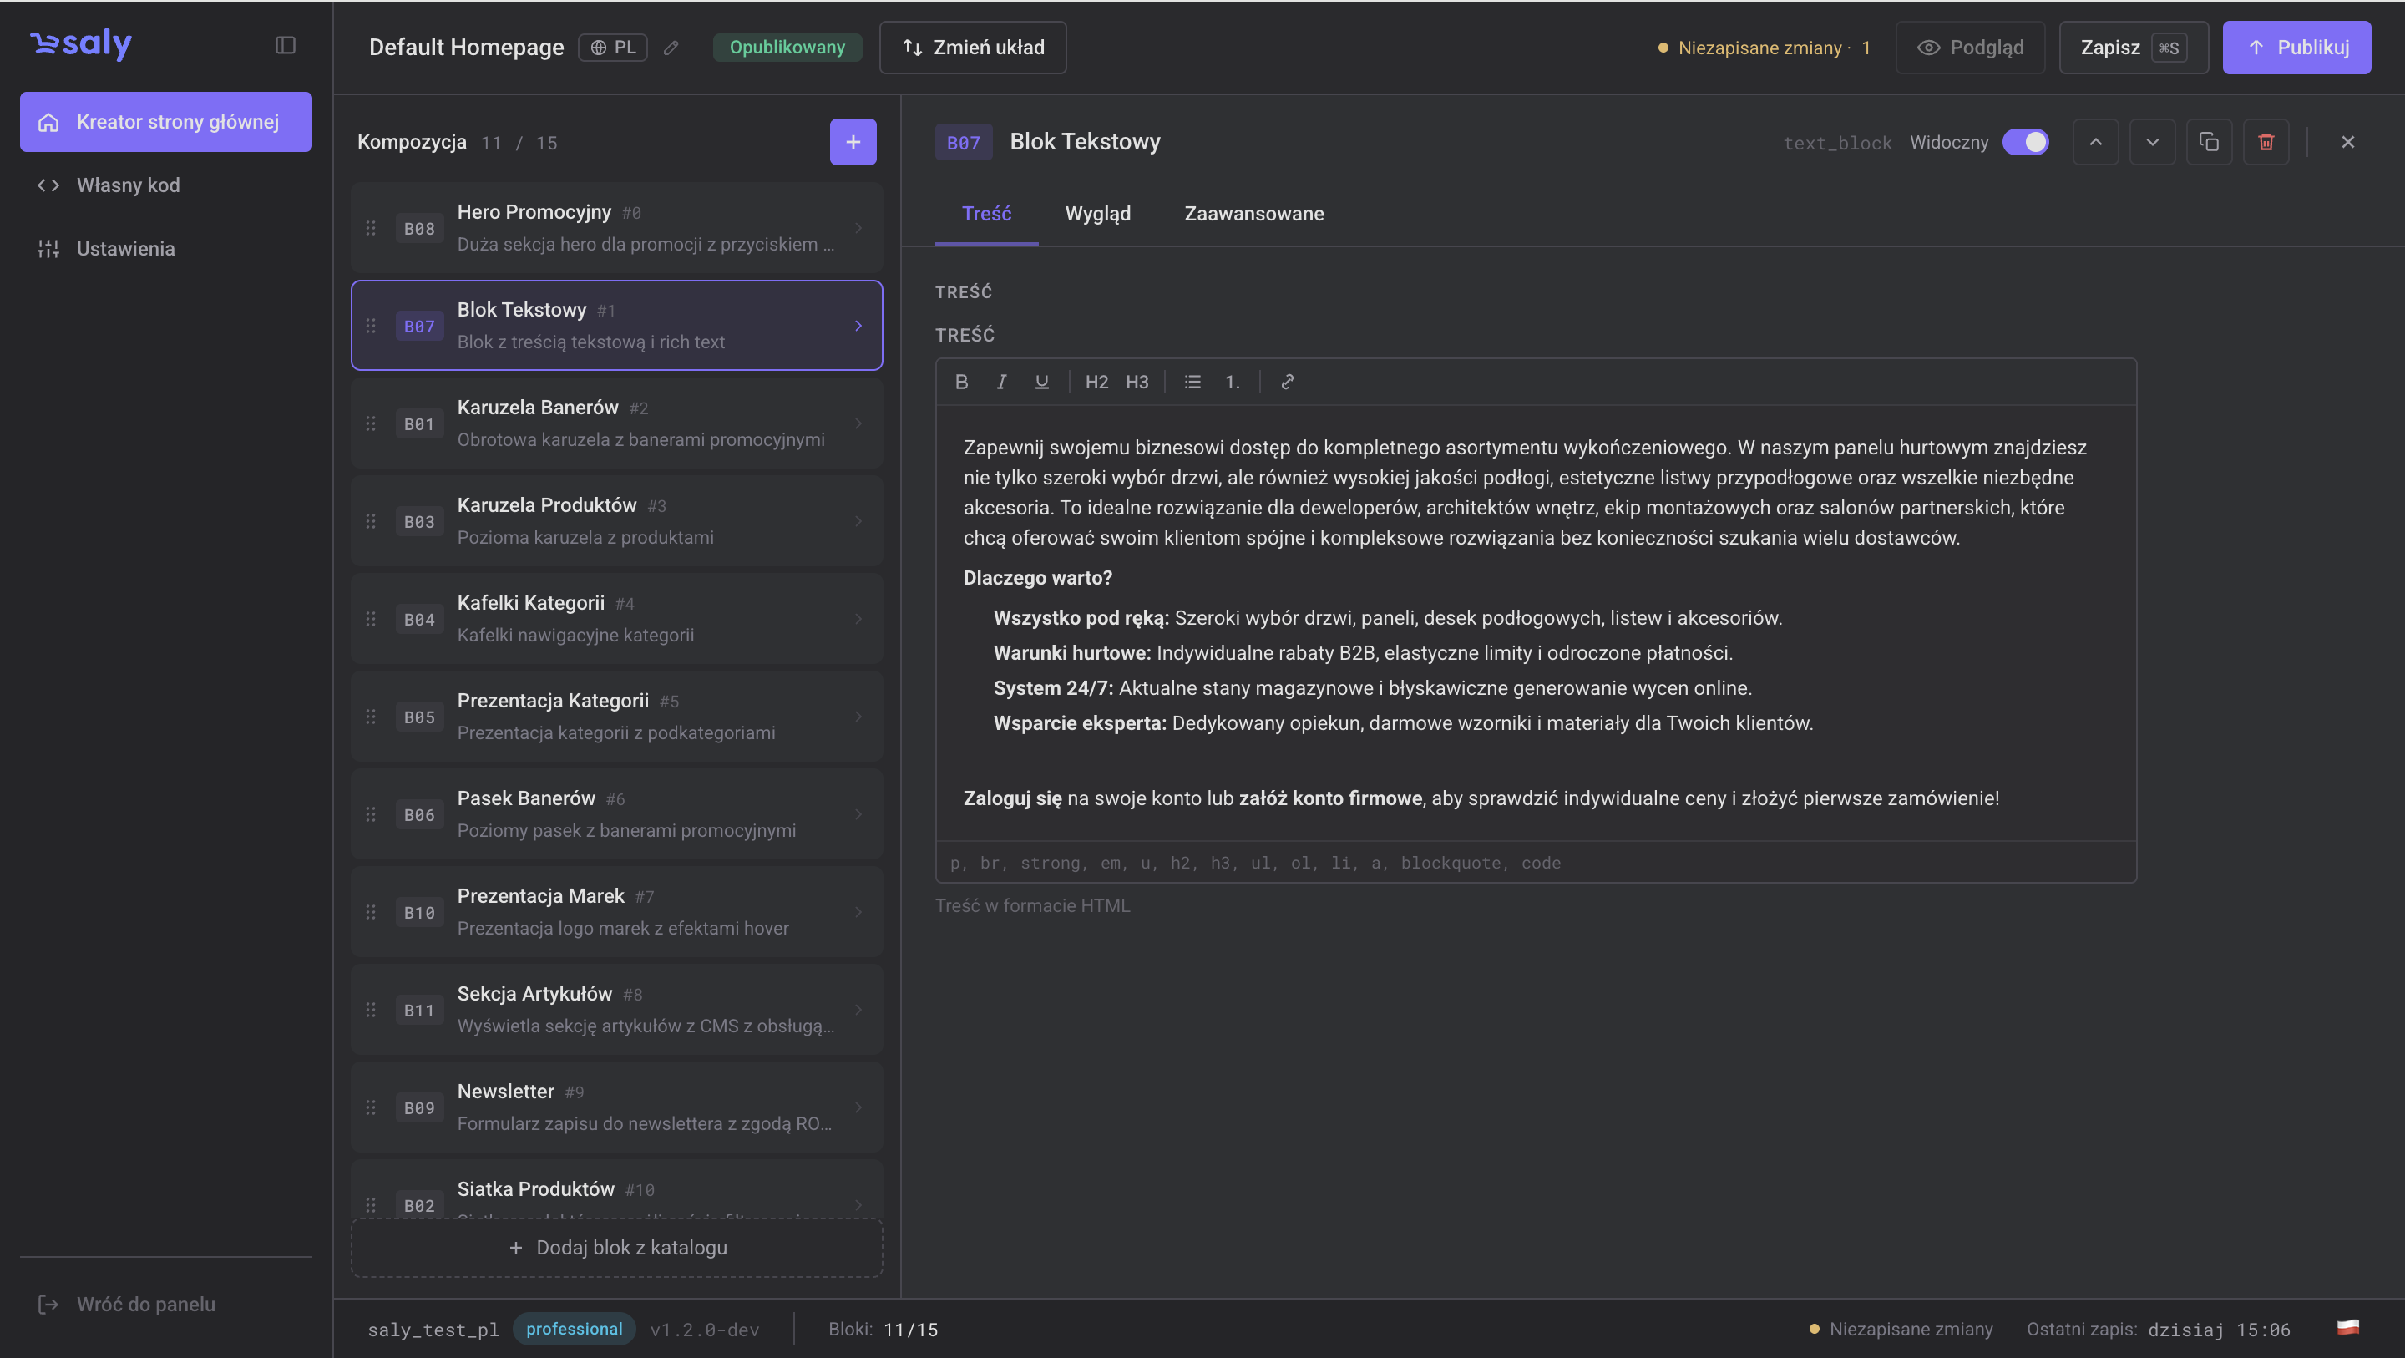Open Ustawienia in the sidebar

click(166, 248)
